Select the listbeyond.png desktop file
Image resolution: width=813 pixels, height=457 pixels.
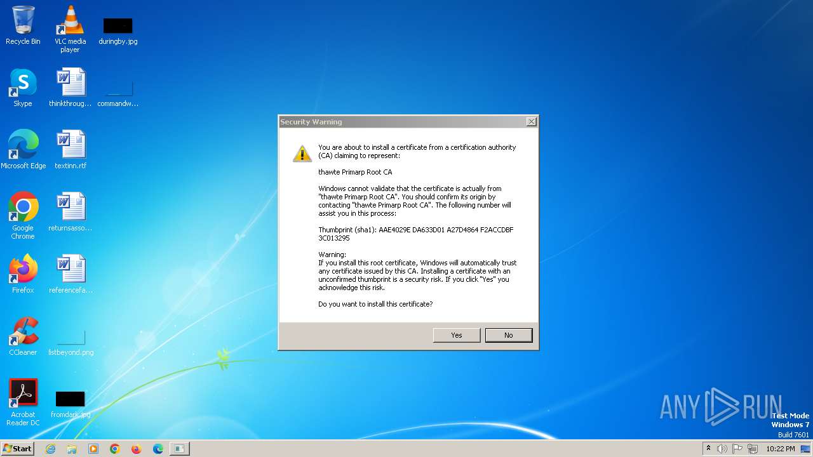71,341
